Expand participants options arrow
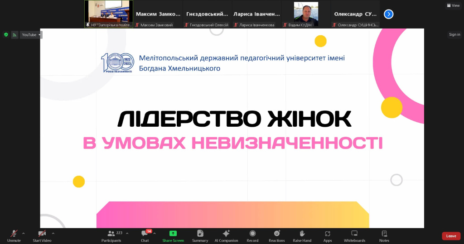This screenshot has width=464, height=244. click(127, 233)
